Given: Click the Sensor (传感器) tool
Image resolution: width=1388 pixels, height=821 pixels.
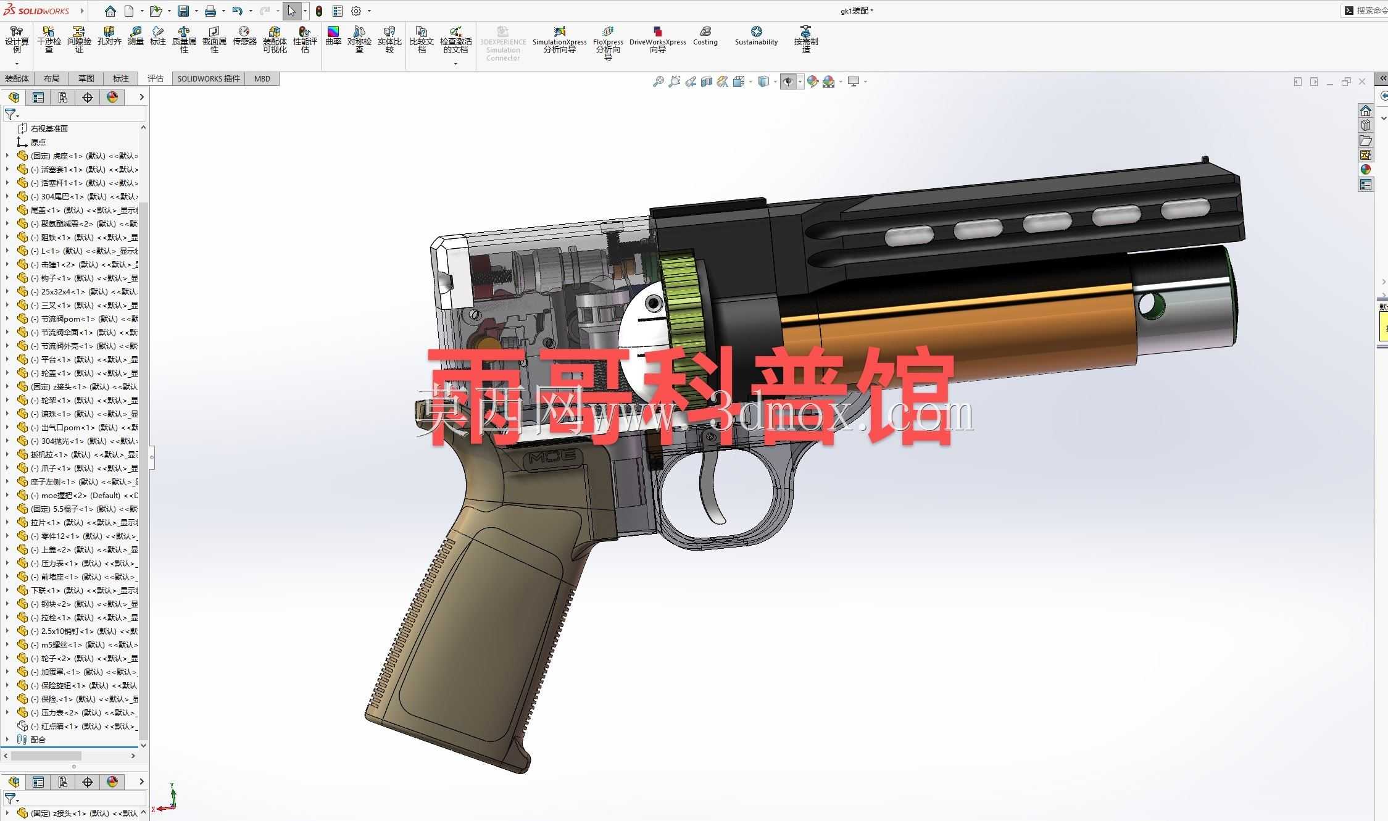Looking at the screenshot, I should 244,36.
